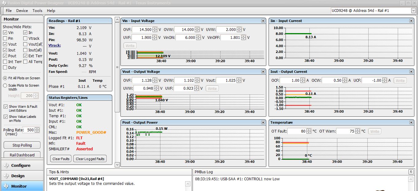Enable the Vtrack plot checkbox
Image resolution: width=418 pixels, height=191 pixels.
coord(25,38)
